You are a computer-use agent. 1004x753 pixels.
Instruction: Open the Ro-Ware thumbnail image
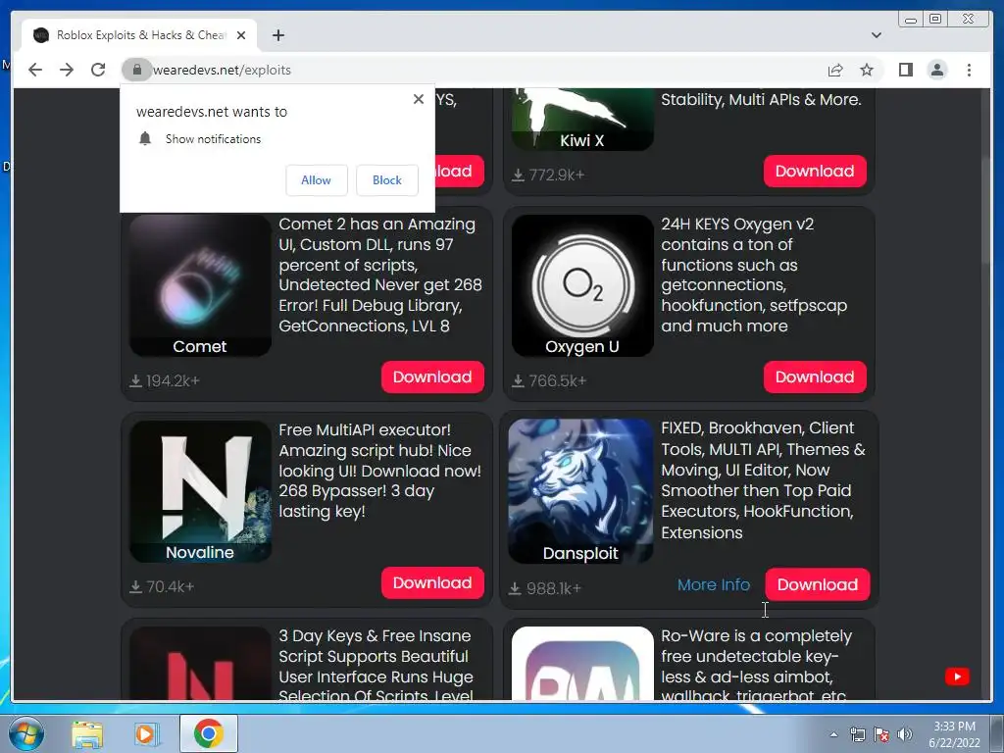coord(582,664)
